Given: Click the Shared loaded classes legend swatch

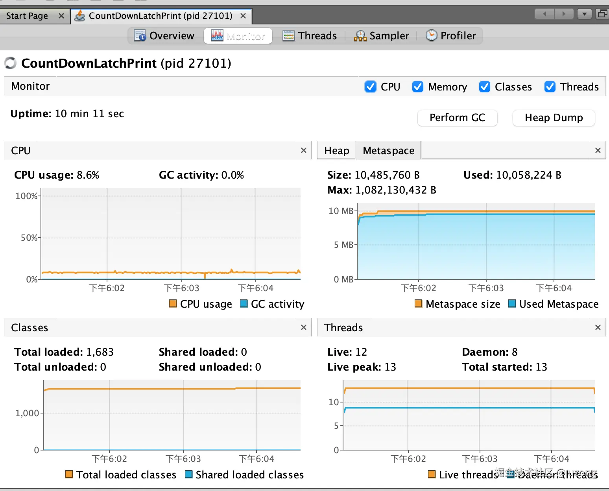Looking at the screenshot, I should (x=188, y=474).
